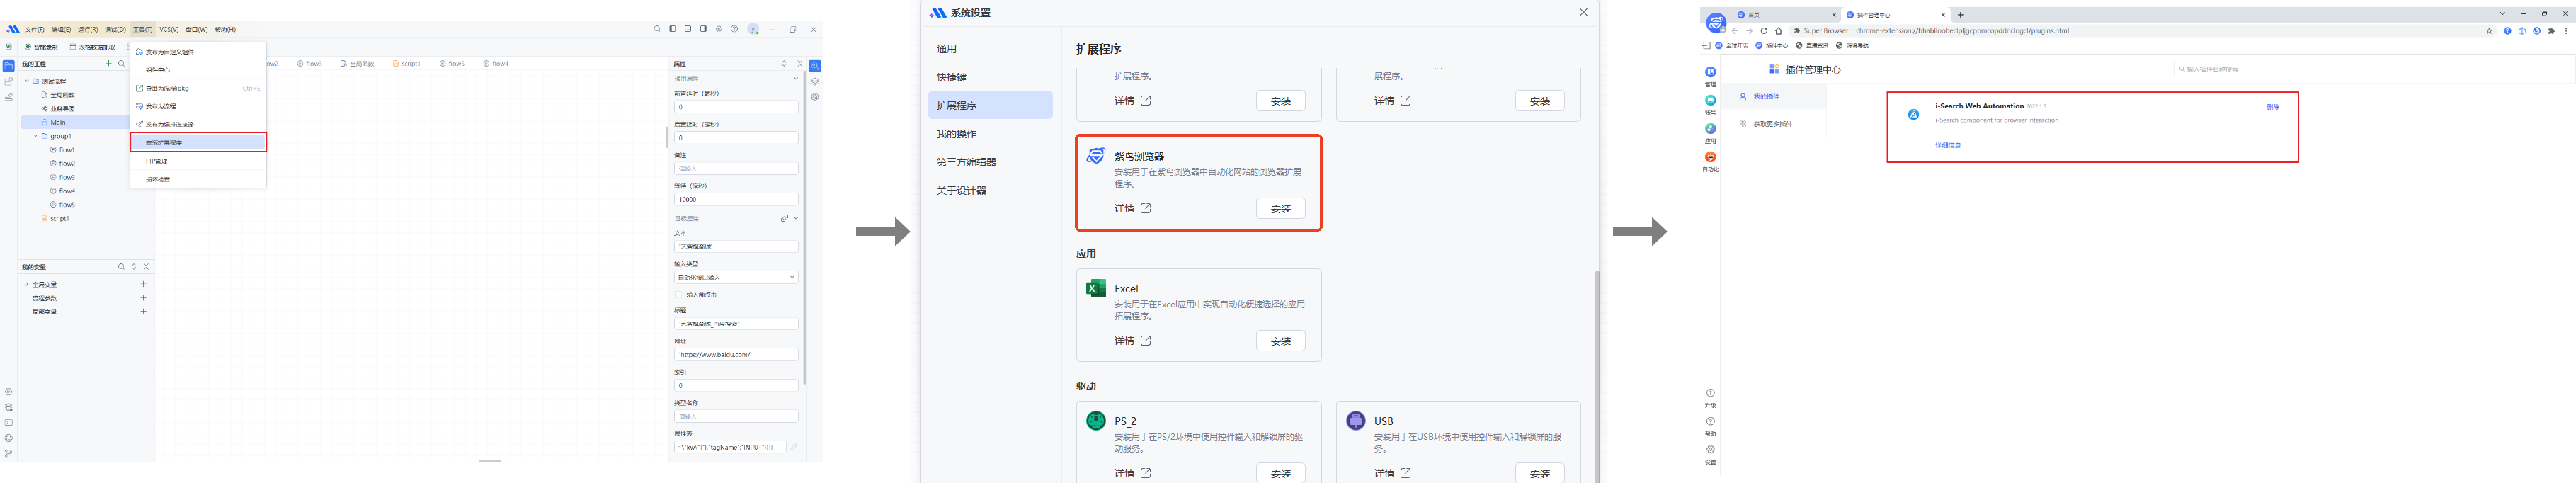Click the help question-mark icon in title bar
The width and height of the screenshot is (2576, 483).
click(x=734, y=29)
